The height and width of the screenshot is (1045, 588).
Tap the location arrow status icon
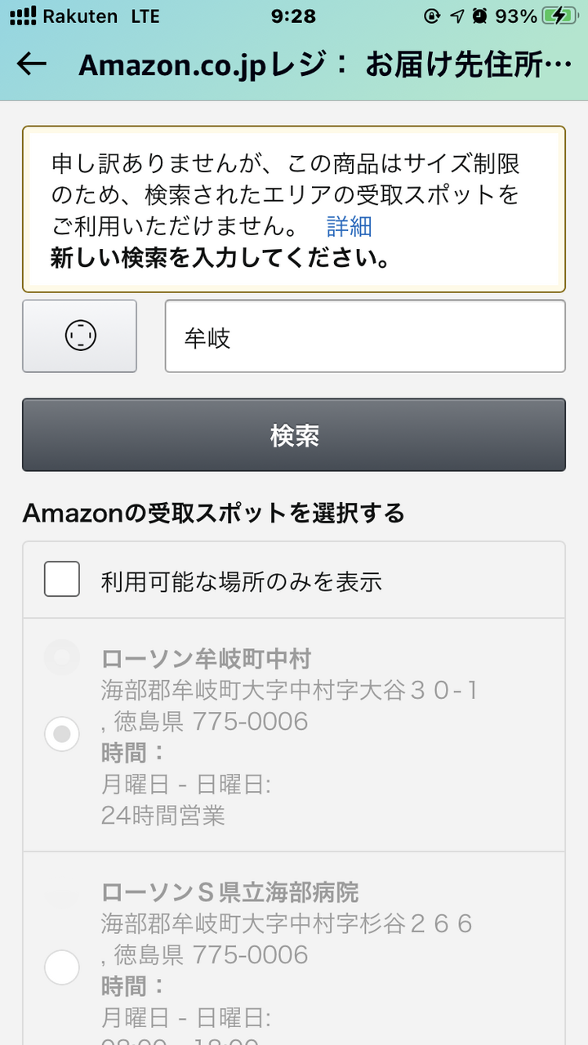click(x=457, y=16)
